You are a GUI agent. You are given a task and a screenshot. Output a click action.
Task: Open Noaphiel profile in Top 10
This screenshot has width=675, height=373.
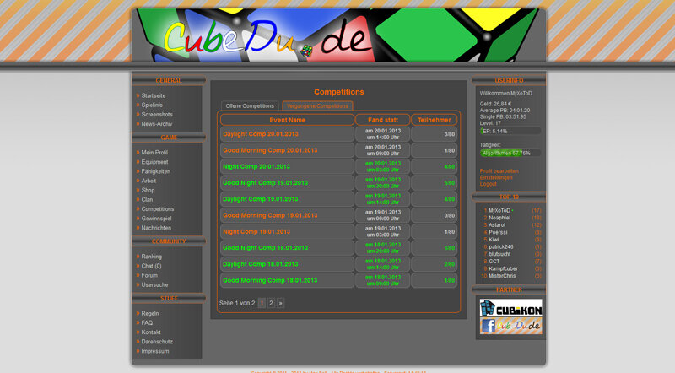pyautogui.click(x=499, y=218)
